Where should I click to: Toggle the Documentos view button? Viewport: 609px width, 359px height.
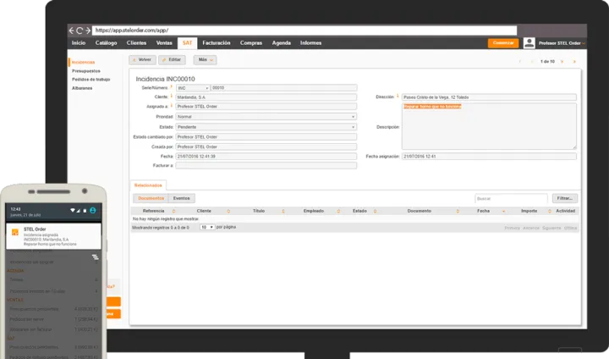(x=151, y=198)
